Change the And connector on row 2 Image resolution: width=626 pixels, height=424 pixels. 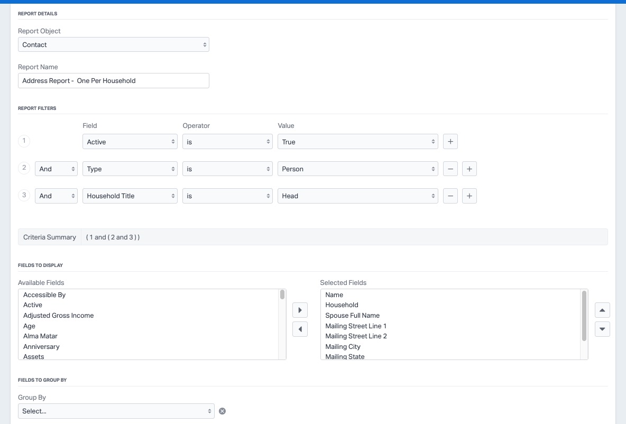point(56,169)
